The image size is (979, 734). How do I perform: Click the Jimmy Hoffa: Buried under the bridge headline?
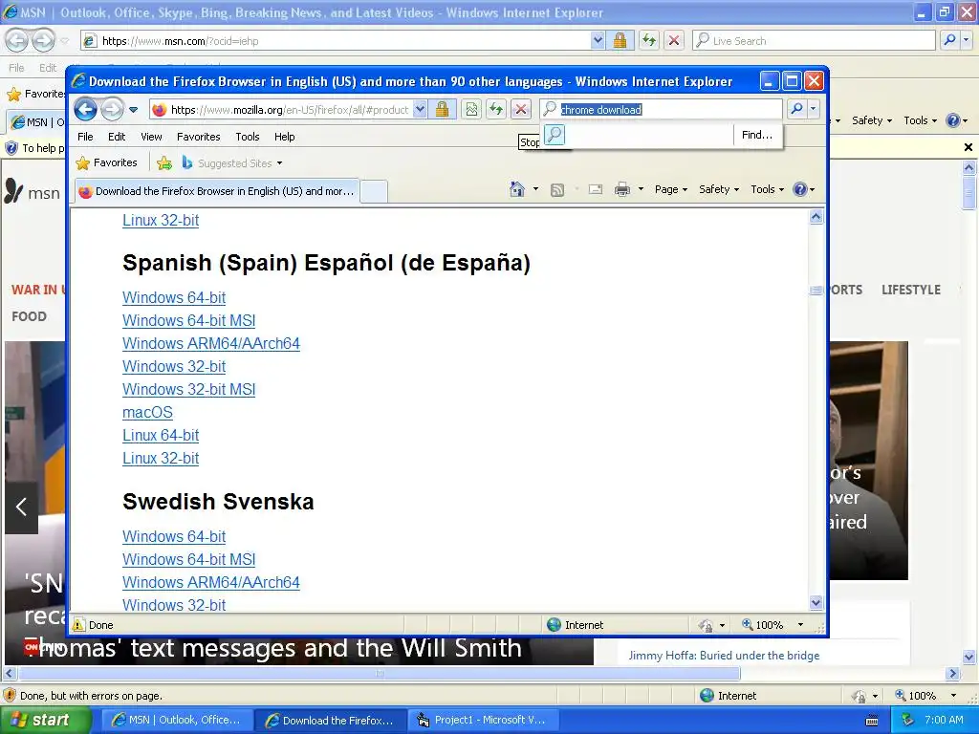(x=724, y=656)
